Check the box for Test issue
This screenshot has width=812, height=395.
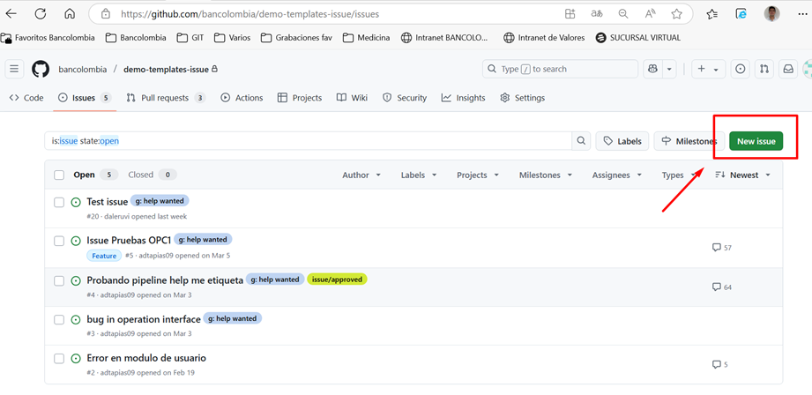59,202
